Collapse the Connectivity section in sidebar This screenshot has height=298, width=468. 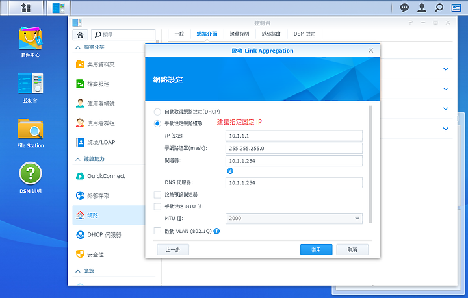coord(78,160)
